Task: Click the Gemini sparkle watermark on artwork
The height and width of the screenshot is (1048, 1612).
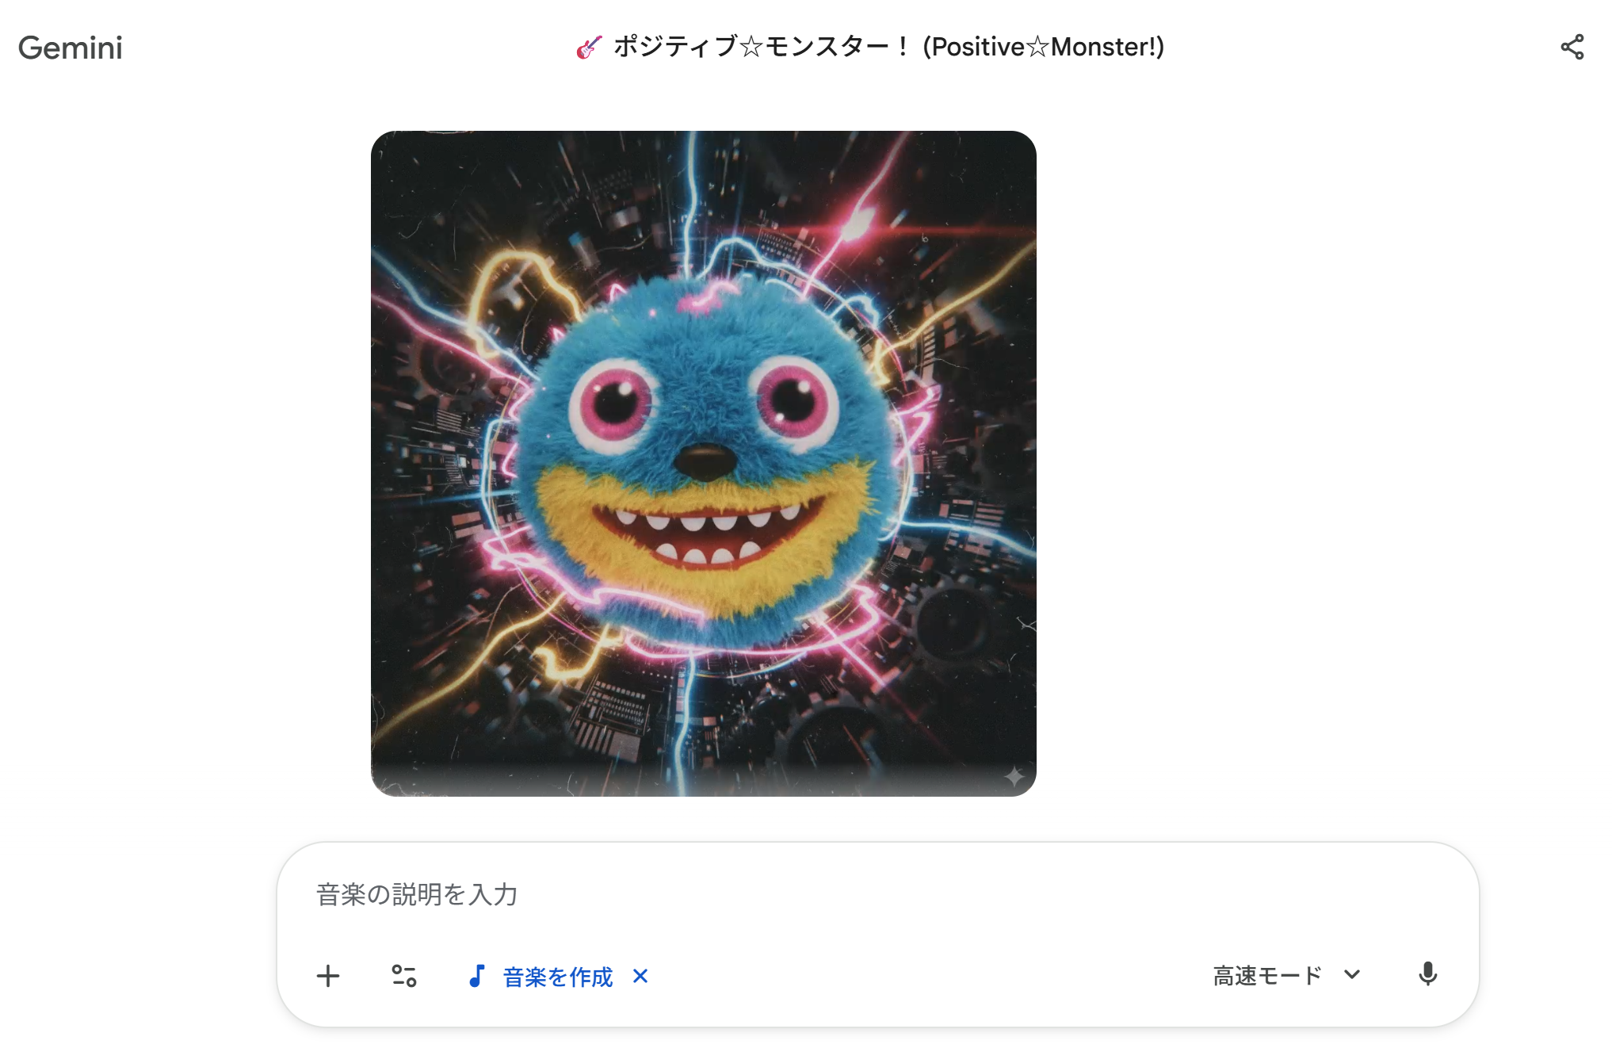Action: [x=1014, y=775]
